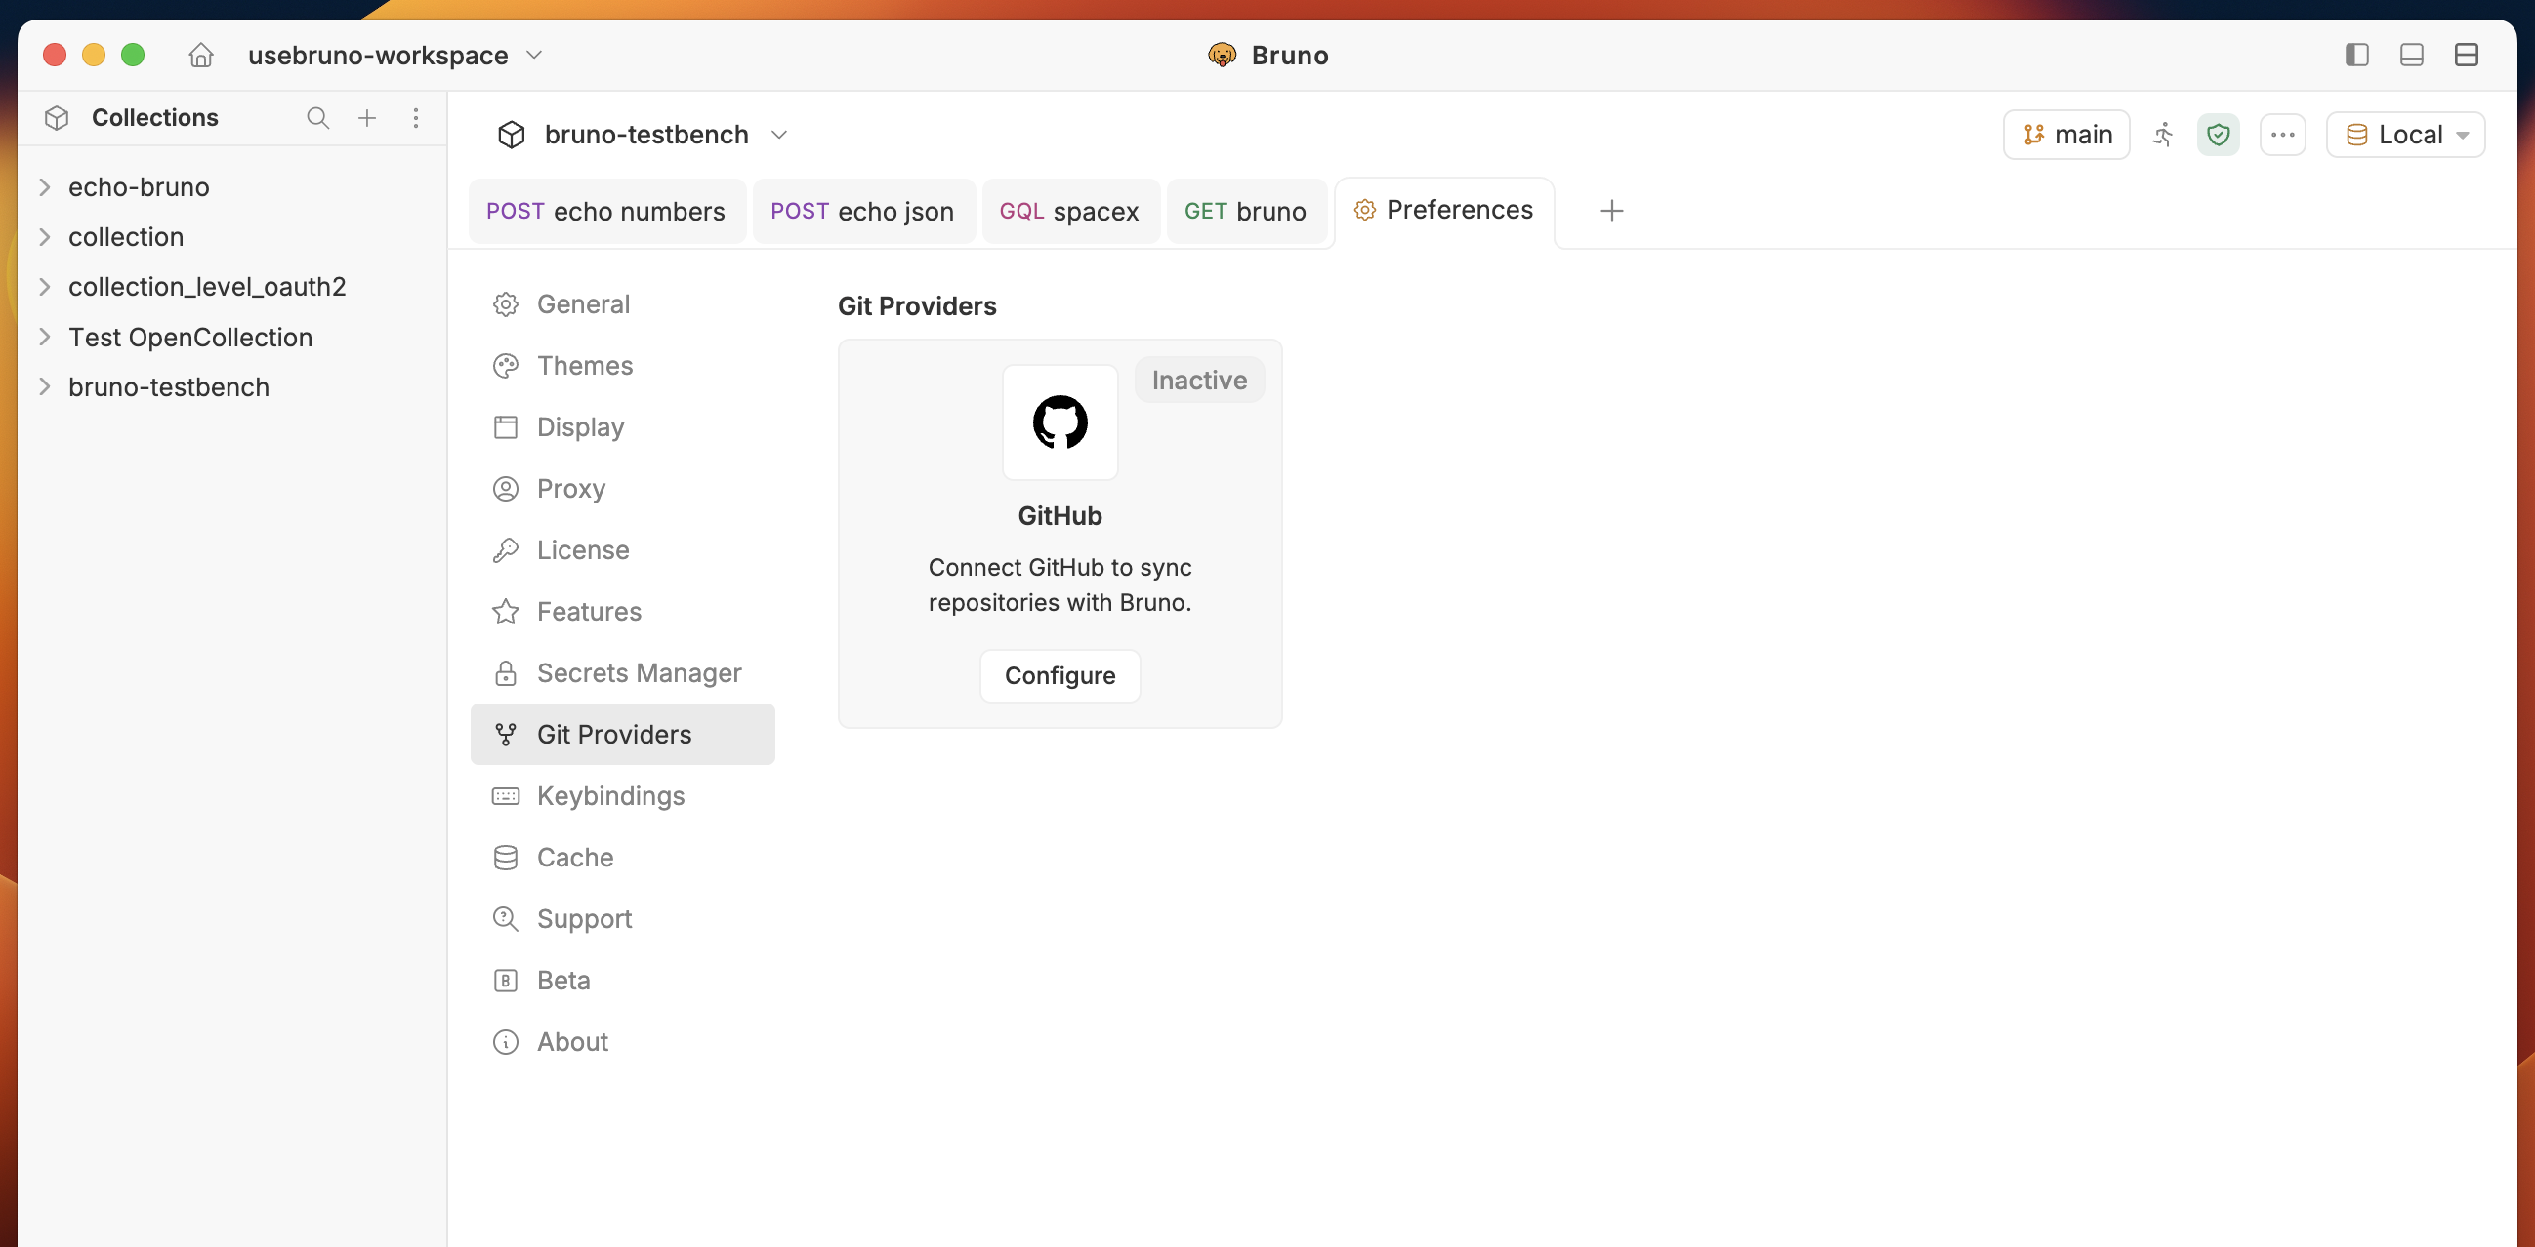Screen dimensions: 2535x1247
Task: Open the Local environment selector
Action: [2405, 135]
